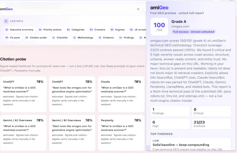Open the '0 High' stat card
The height and width of the screenshot is (153, 237).
coord(170,124)
